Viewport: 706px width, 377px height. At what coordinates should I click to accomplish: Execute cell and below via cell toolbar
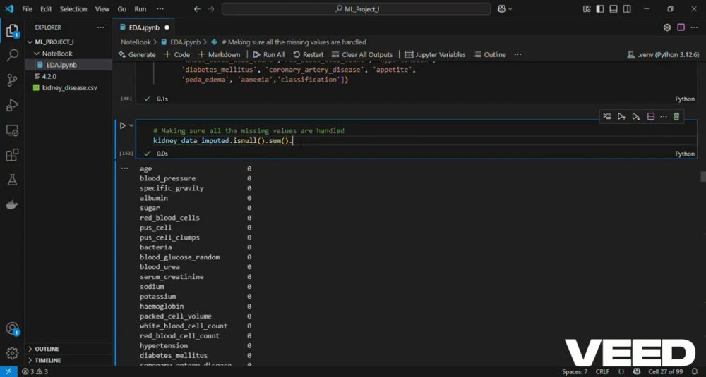[636, 116]
